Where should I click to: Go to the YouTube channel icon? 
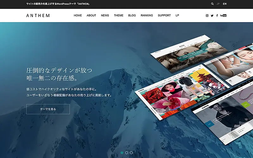[x=223, y=15]
